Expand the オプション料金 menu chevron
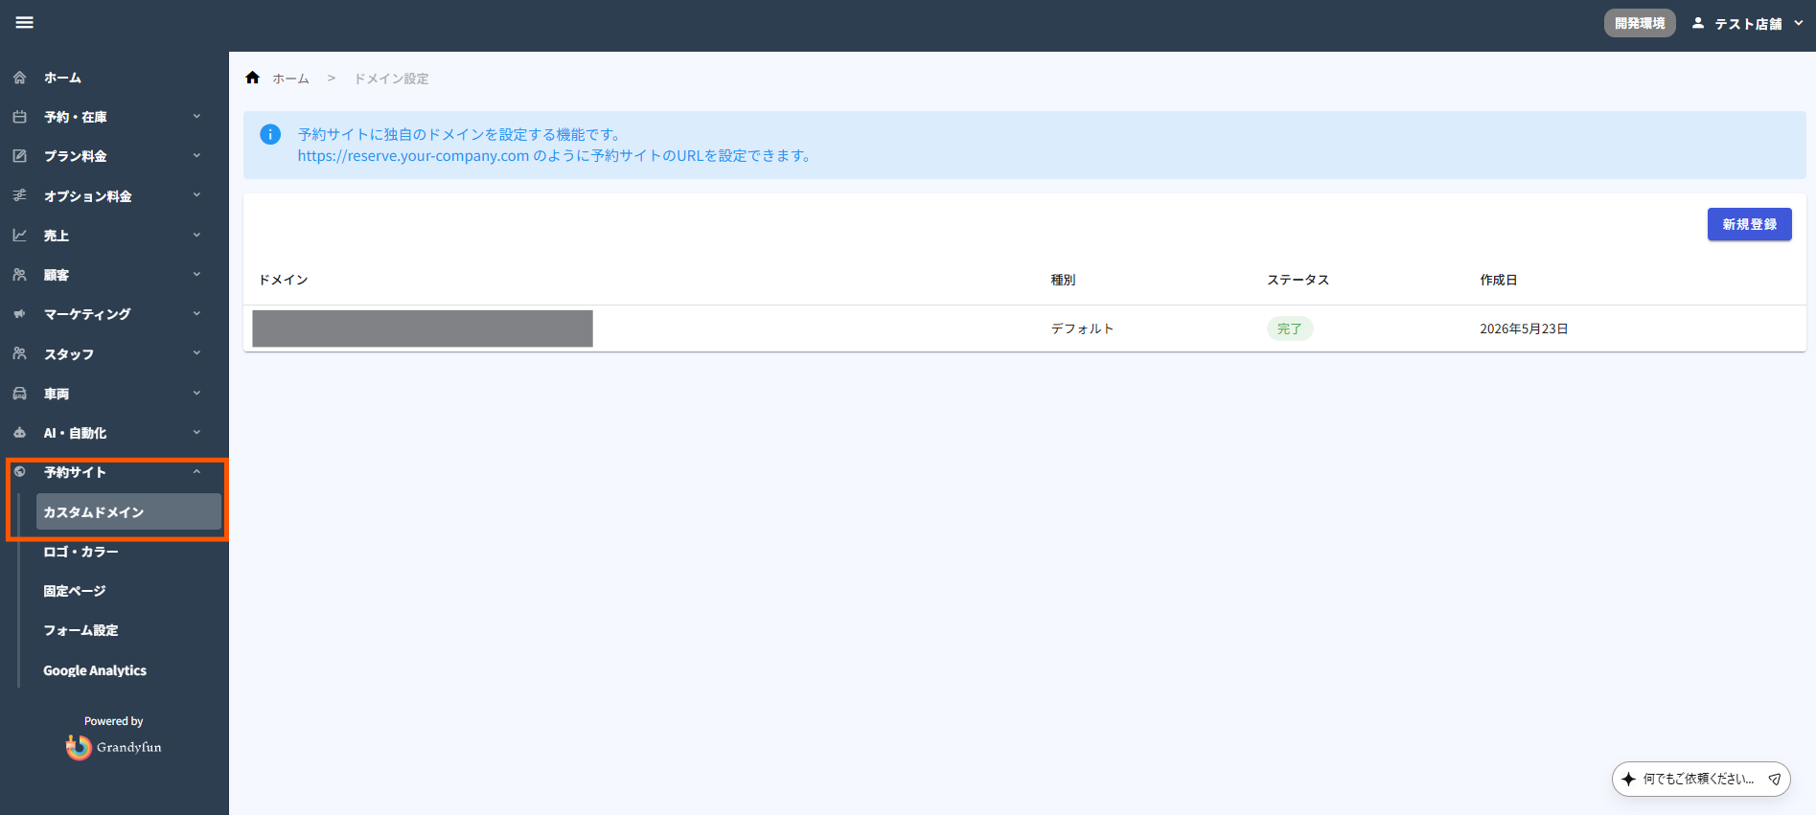This screenshot has width=1816, height=815. pyautogui.click(x=196, y=195)
